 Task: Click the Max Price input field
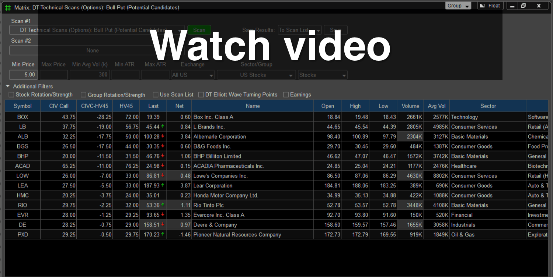53,75
